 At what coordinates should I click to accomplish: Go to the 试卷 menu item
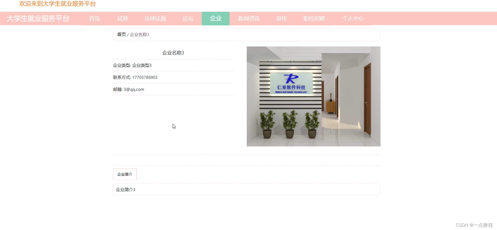pyautogui.click(x=123, y=18)
